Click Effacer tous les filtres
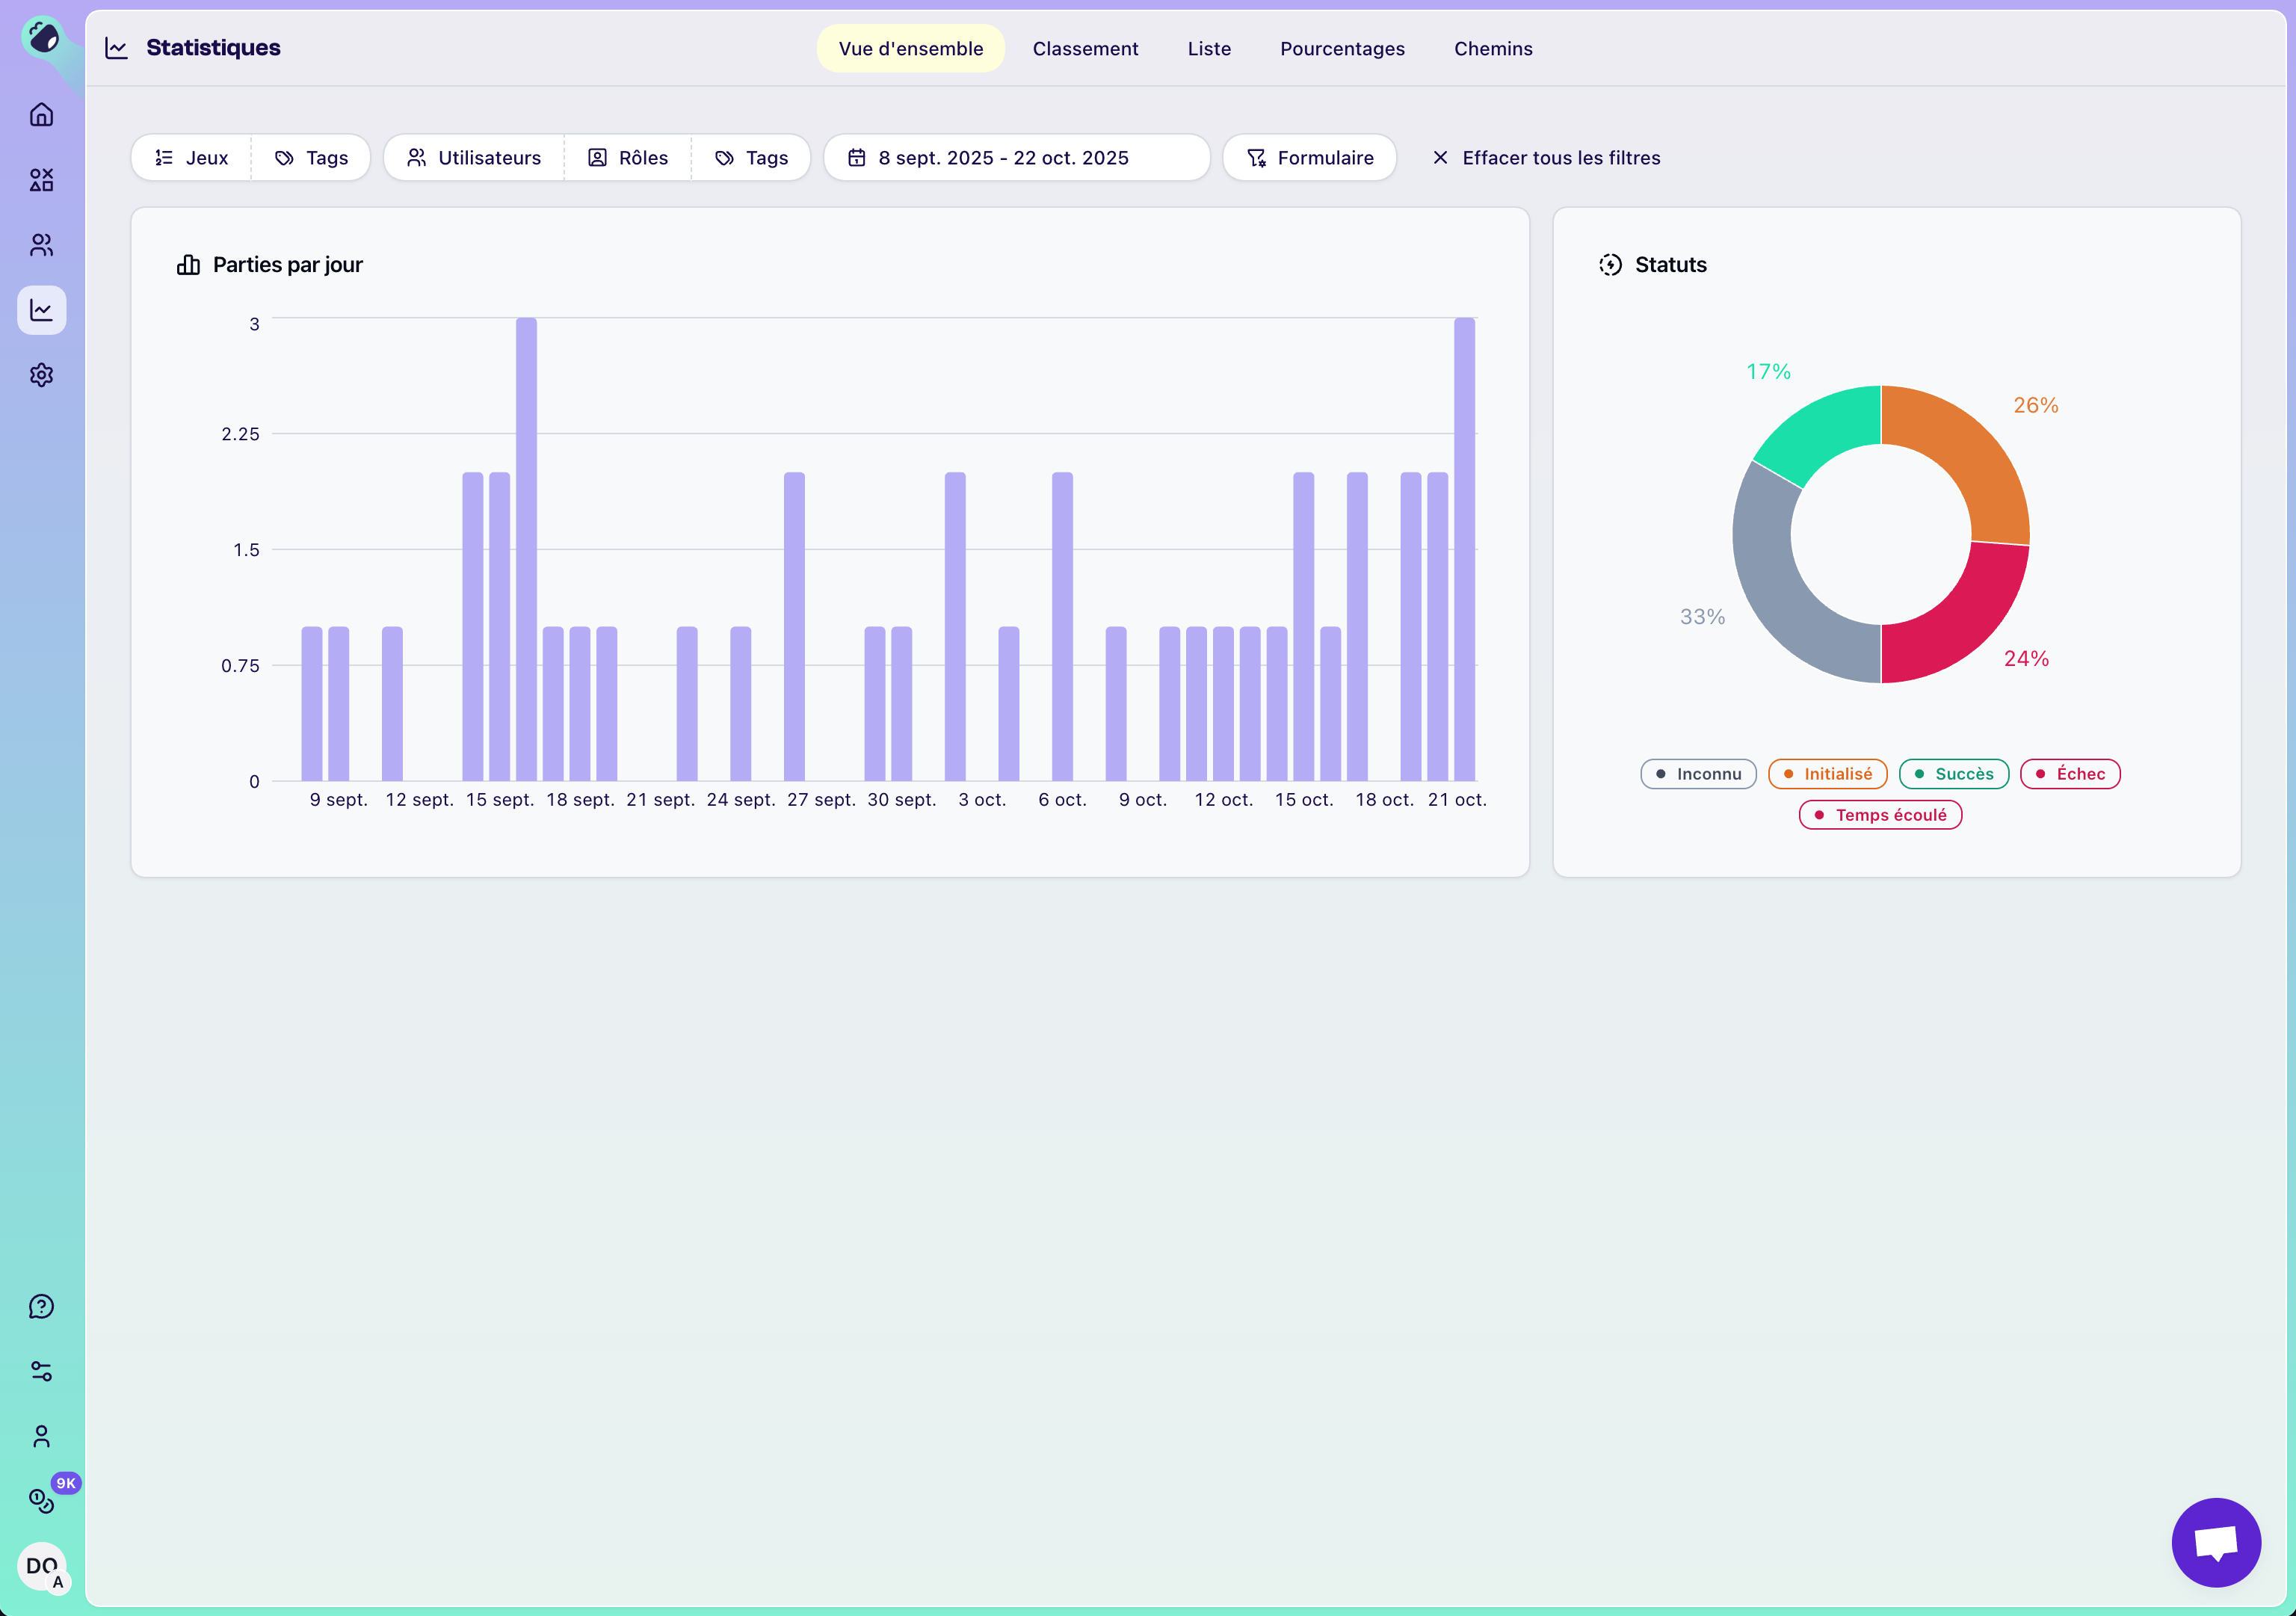Image resolution: width=2296 pixels, height=1616 pixels. (x=1546, y=158)
